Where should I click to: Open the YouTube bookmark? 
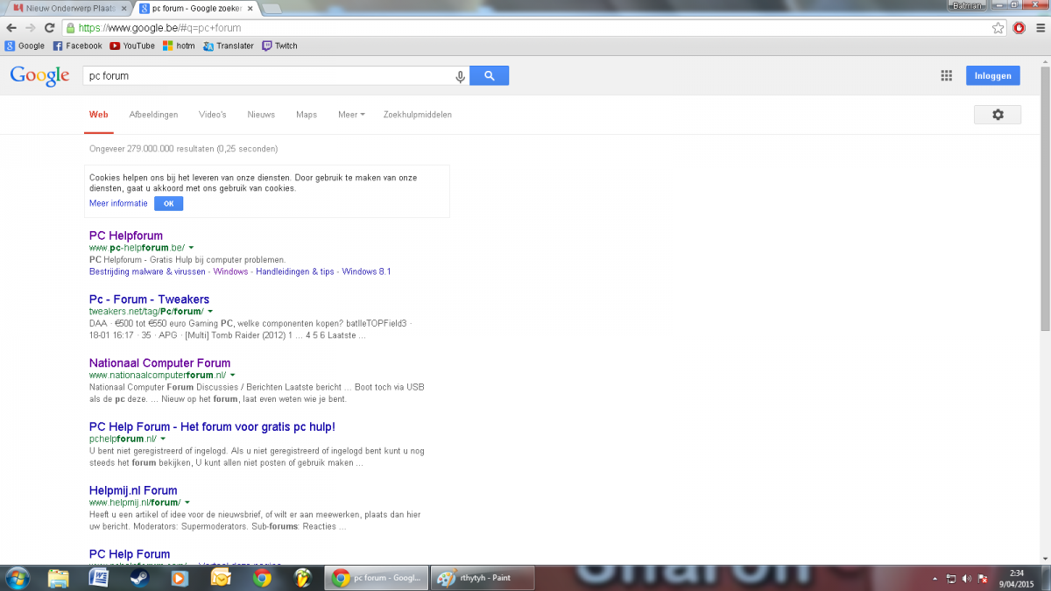132,46
